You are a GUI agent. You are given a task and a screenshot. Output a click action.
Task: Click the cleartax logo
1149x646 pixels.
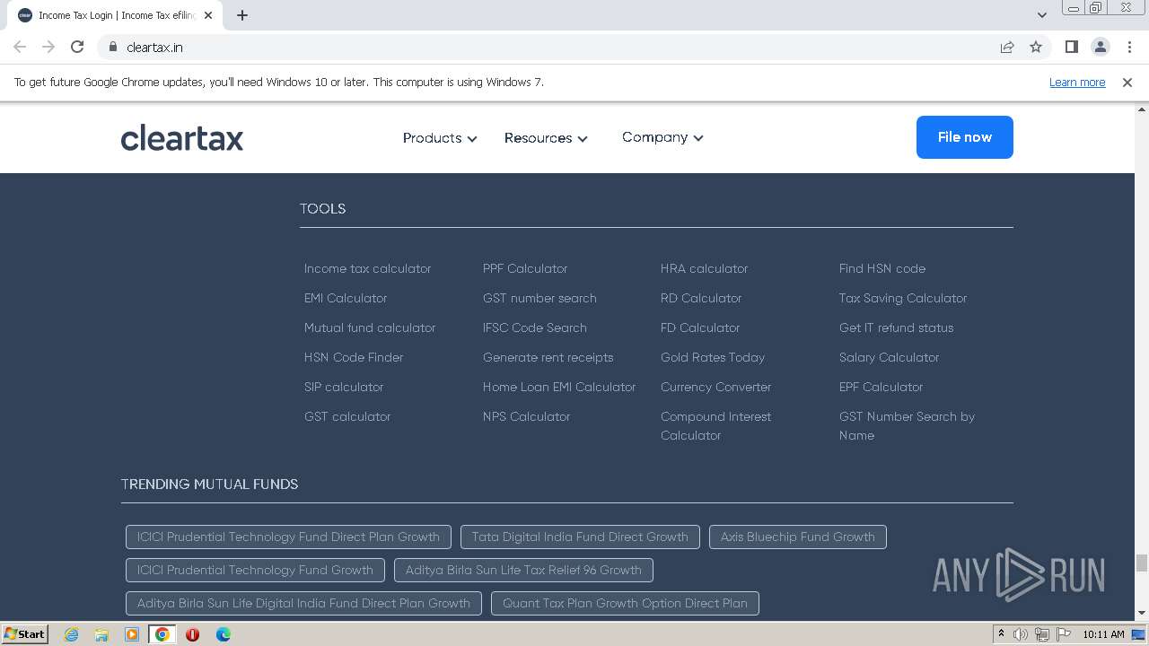pyautogui.click(x=182, y=138)
